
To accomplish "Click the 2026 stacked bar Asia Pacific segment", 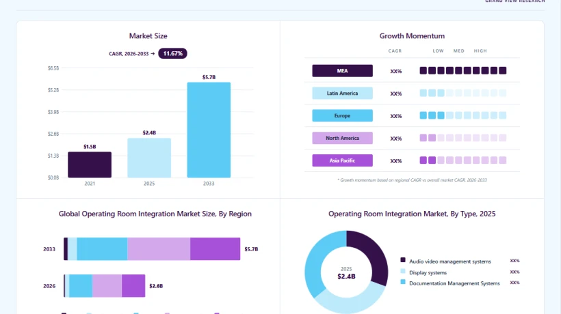I will pos(133,286).
